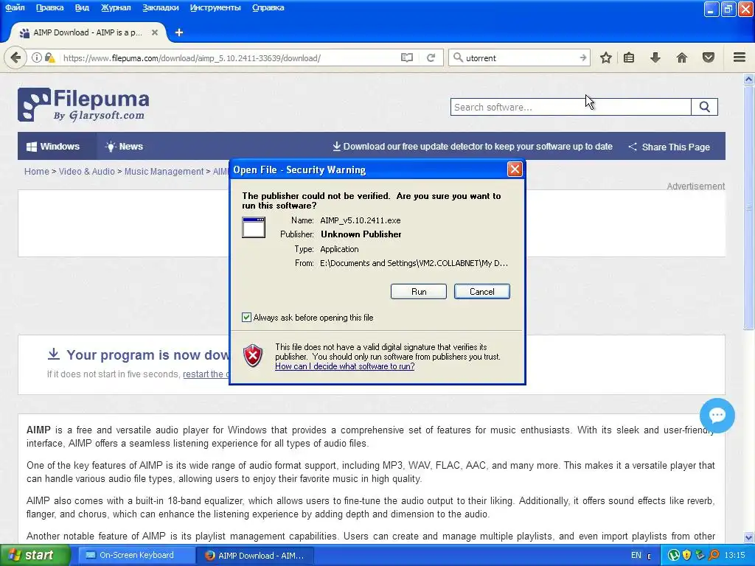Click the vertical scrollbar thumb

point(748,208)
